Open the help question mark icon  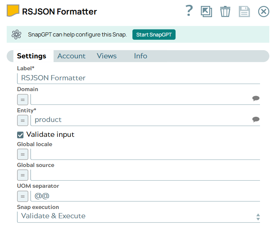189,11
